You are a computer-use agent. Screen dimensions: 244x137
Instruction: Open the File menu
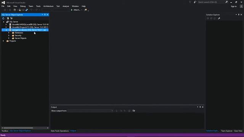coord(3,6)
